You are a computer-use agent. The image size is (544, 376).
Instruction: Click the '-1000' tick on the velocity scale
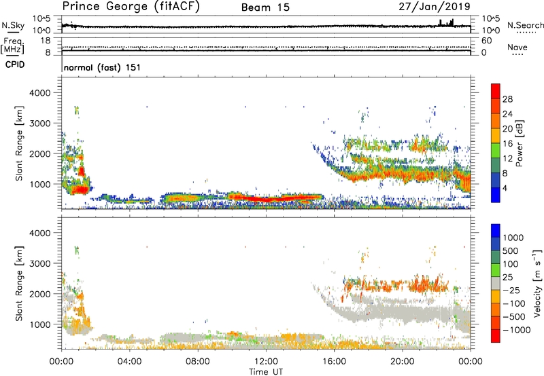tap(516, 330)
